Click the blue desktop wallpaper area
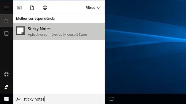This screenshot has width=186, height=104. point(145,47)
